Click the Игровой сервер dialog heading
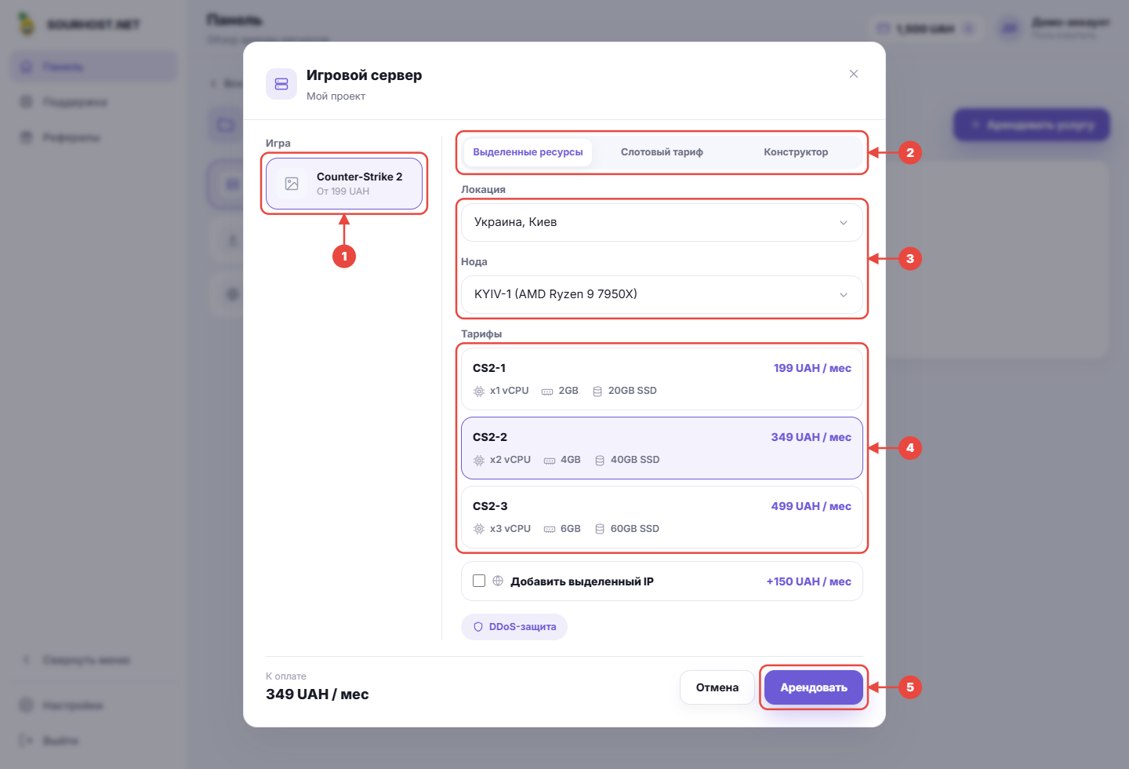 coord(364,75)
